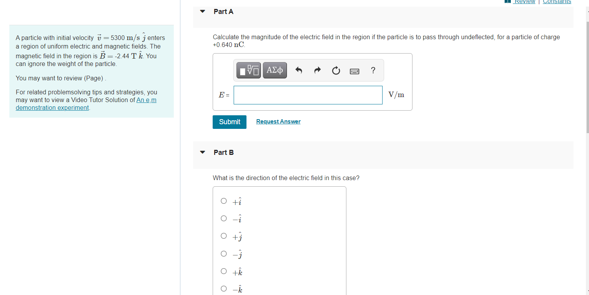Screen dimensions: 589x295
Task: Open the Constants page
Action: point(557,2)
